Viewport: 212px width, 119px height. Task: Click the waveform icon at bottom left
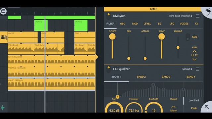click(3, 108)
